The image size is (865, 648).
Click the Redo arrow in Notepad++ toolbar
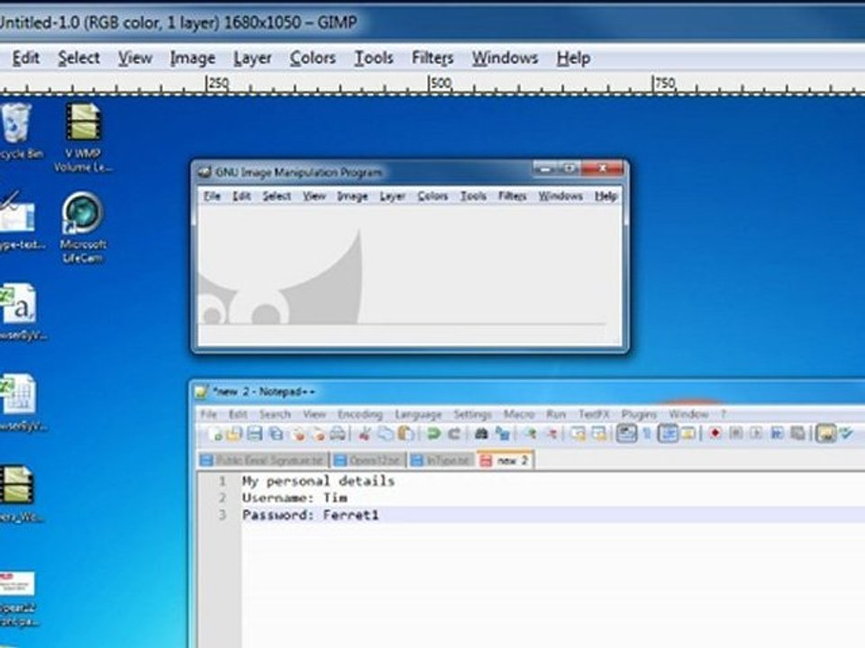point(454,434)
